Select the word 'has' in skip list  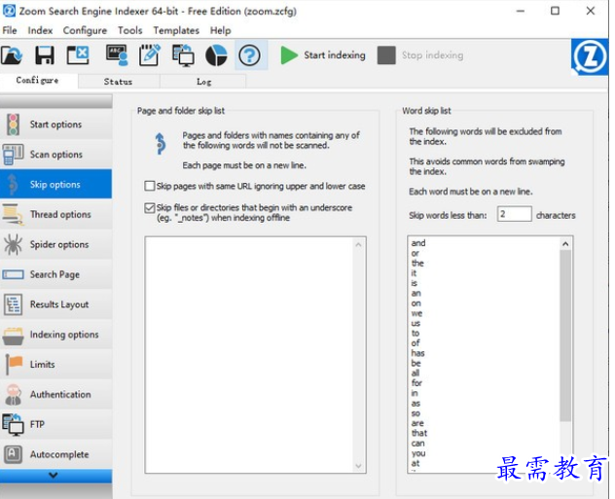(x=417, y=353)
